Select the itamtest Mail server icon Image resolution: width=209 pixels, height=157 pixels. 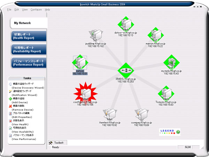click(x=110, y=114)
